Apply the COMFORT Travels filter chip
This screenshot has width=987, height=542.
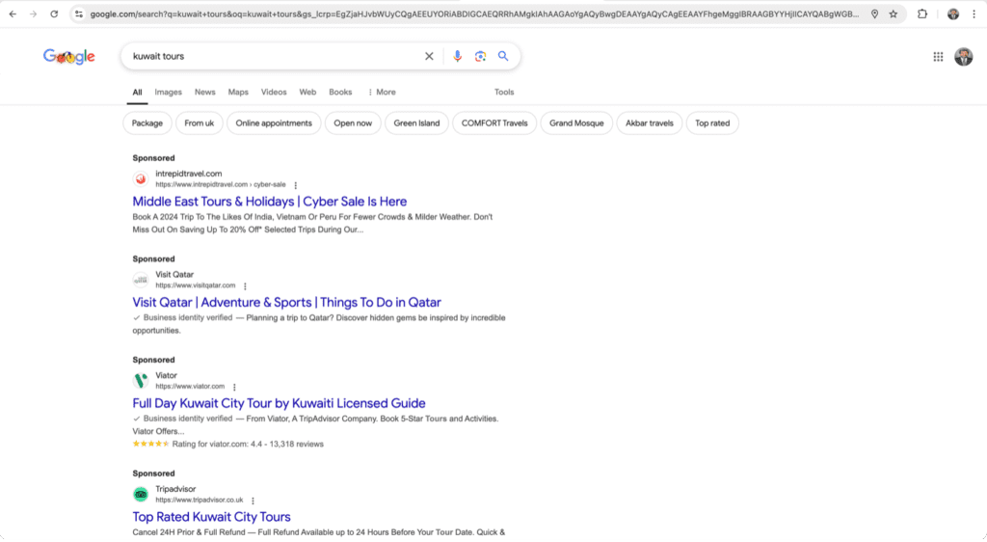(x=494, y=123)
